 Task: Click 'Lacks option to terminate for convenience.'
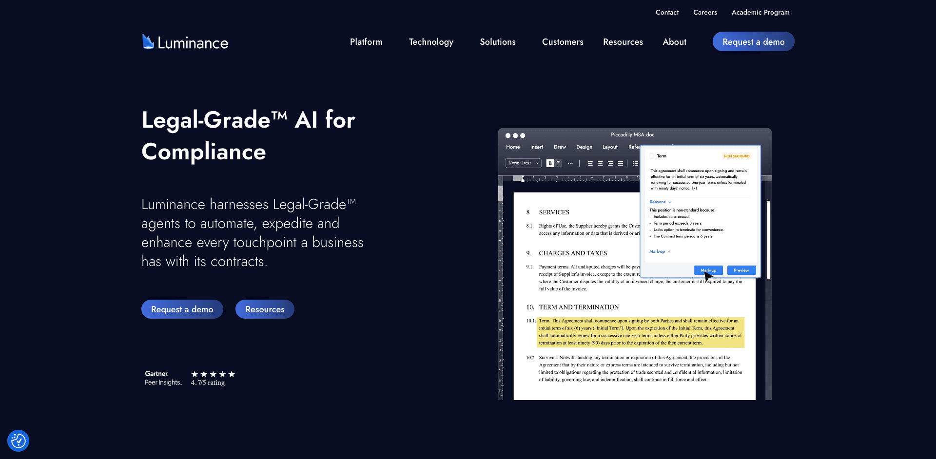click(x=688, y=229)
